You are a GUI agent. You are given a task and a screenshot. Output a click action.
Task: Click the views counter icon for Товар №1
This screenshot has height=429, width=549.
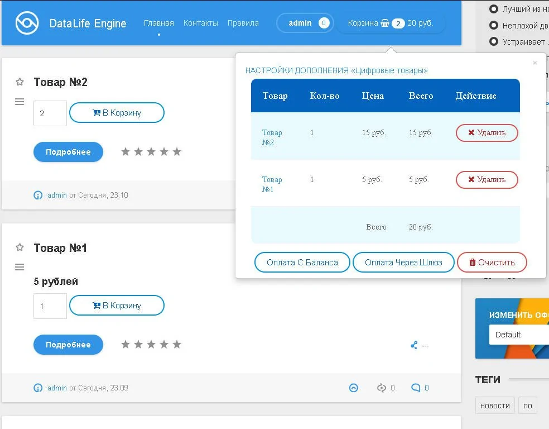pos(381,388)
